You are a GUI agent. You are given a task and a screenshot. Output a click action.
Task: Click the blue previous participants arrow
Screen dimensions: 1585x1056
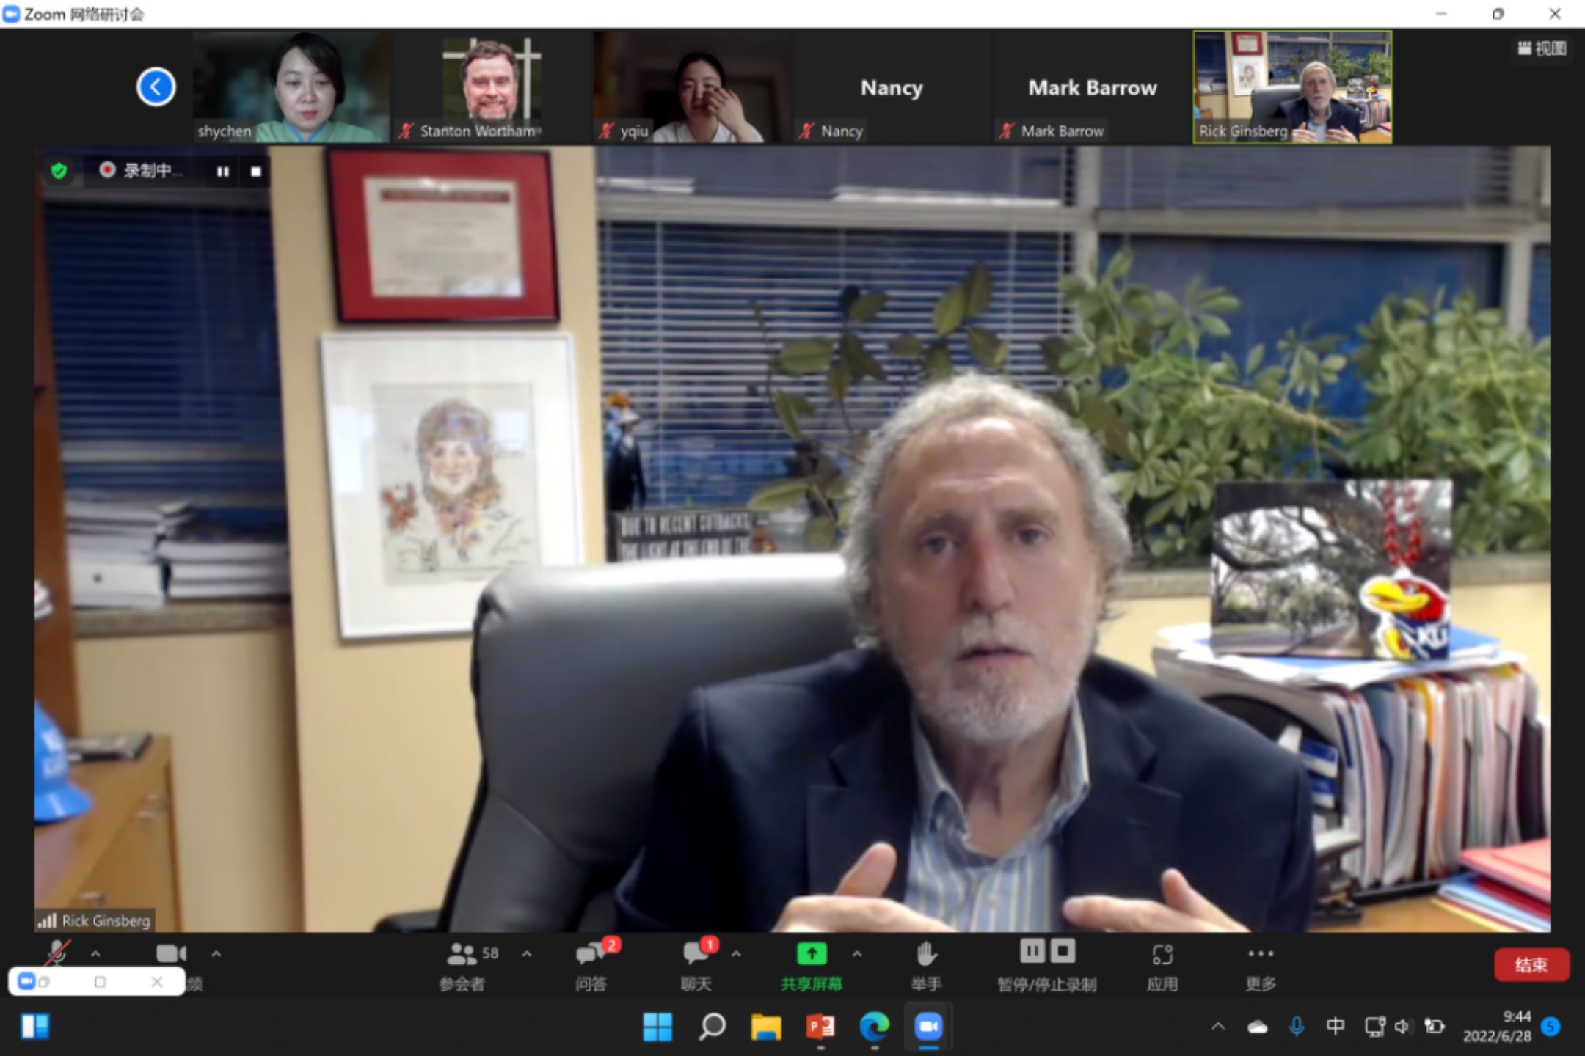[156, 87]
